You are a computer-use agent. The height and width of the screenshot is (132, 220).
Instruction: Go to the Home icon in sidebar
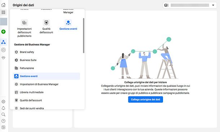[x=3, y=5]
